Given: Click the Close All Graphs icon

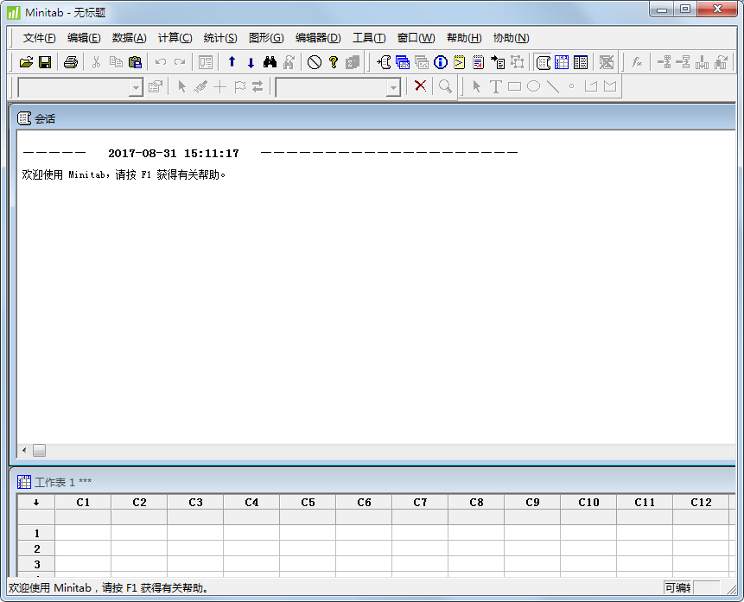Looking at the screenshot, I should (x=607, y=62).
